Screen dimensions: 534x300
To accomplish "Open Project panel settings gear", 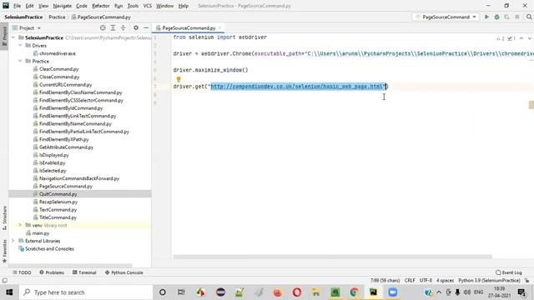I will 136,27.
